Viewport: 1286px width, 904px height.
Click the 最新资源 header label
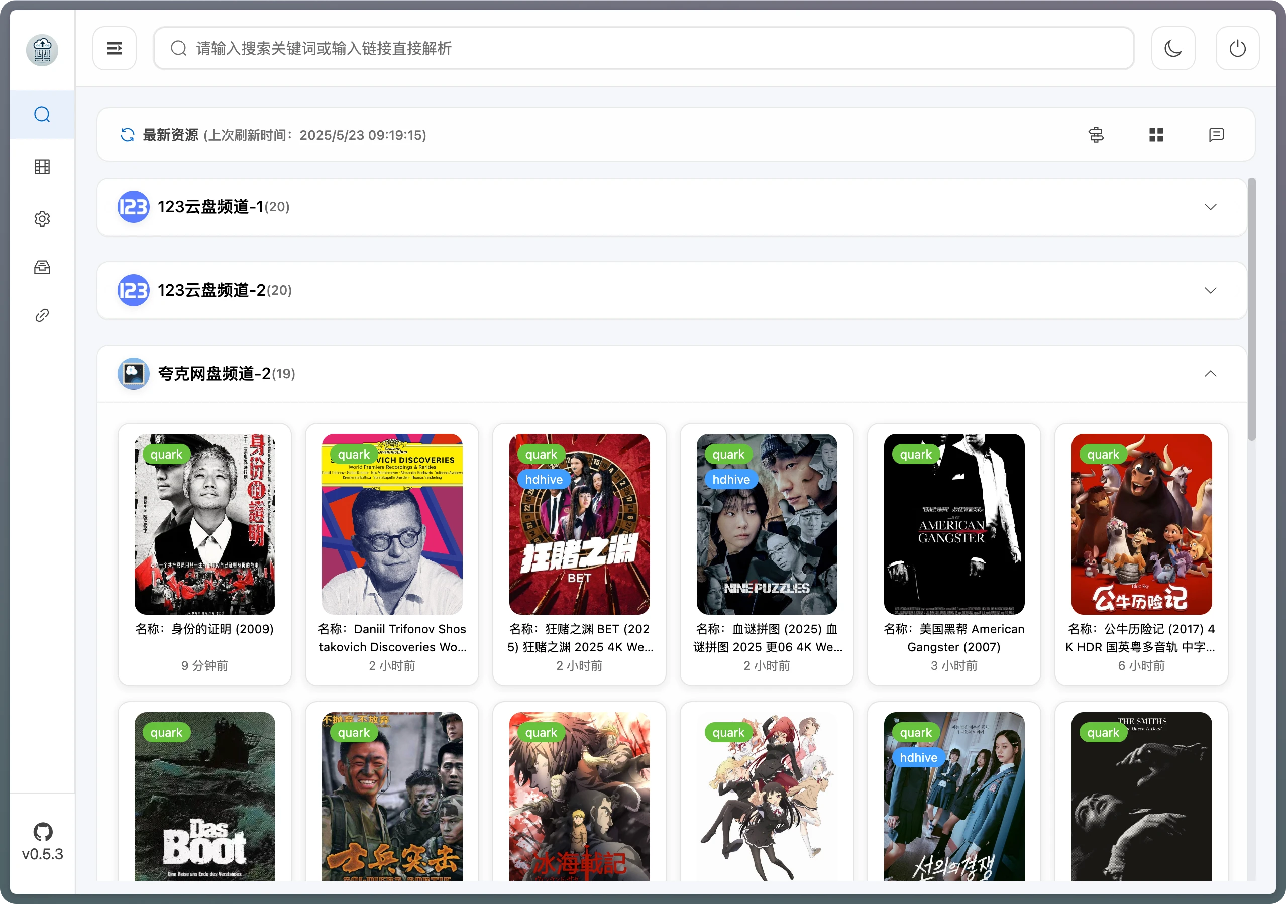[170, 135]
